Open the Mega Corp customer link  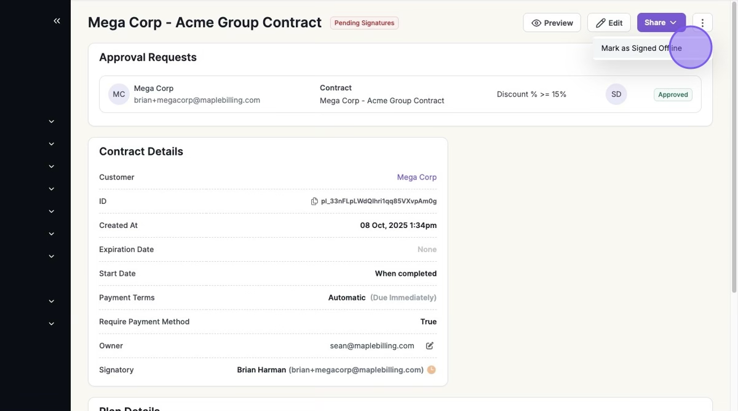click(x=416, y=177)
